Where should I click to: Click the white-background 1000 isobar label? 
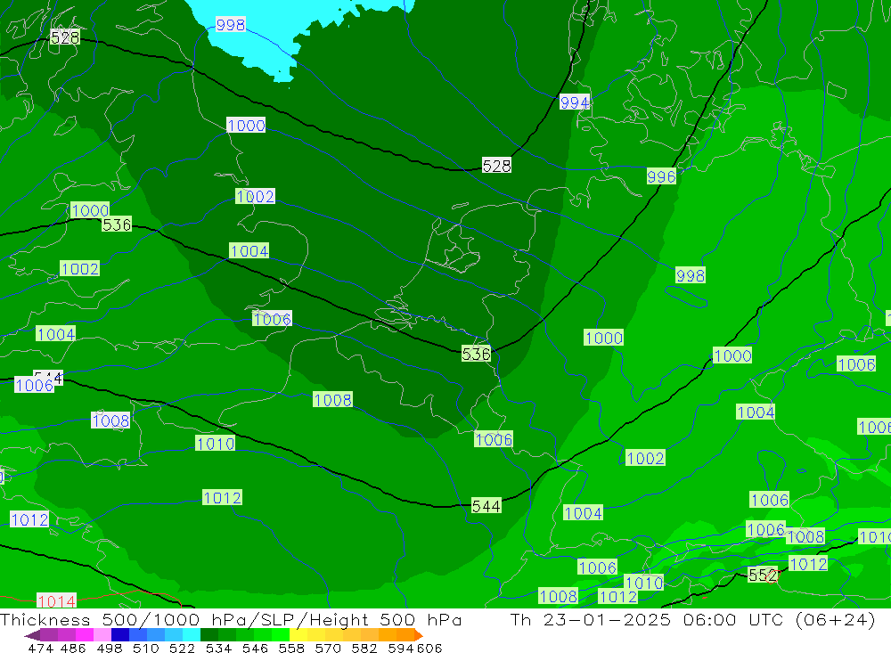tap(246, 125)
